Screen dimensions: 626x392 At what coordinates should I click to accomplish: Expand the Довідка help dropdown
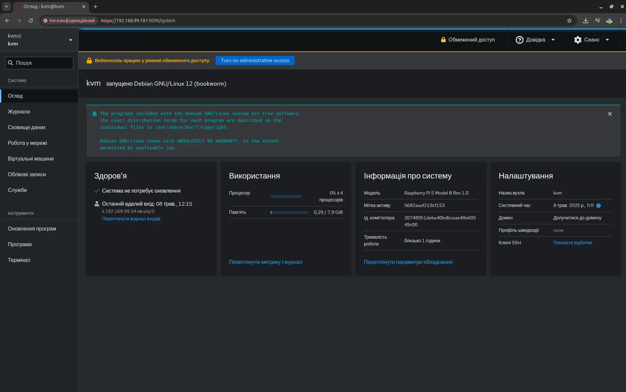535,40
